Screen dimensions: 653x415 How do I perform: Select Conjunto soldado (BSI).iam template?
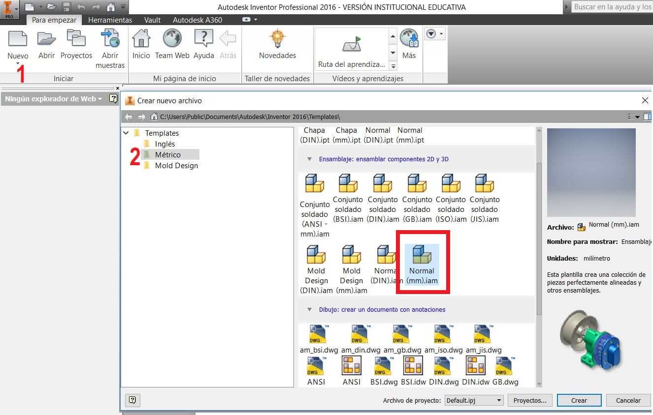tap(348, 199)
